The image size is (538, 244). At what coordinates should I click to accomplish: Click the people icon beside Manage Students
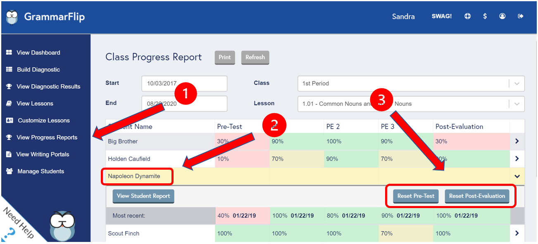point(10,171)
